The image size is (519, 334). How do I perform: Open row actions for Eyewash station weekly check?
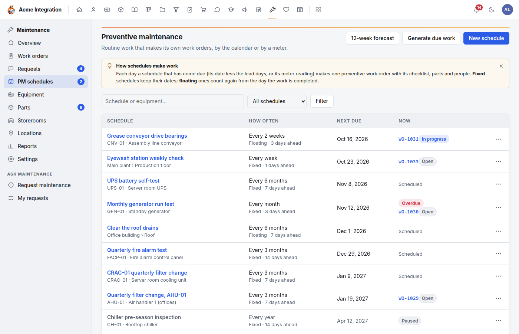pos(499,161)
